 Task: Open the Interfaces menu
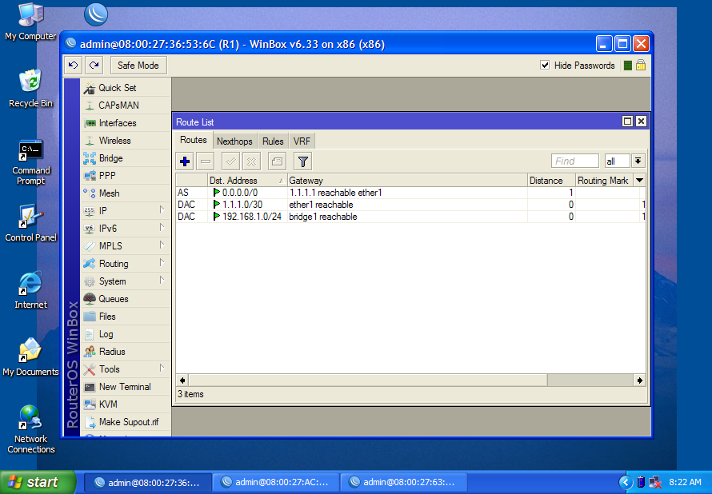coord(126,123)
